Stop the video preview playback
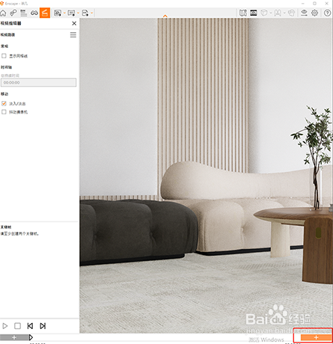This screenshot has height=344, width=333. [17, 326]
